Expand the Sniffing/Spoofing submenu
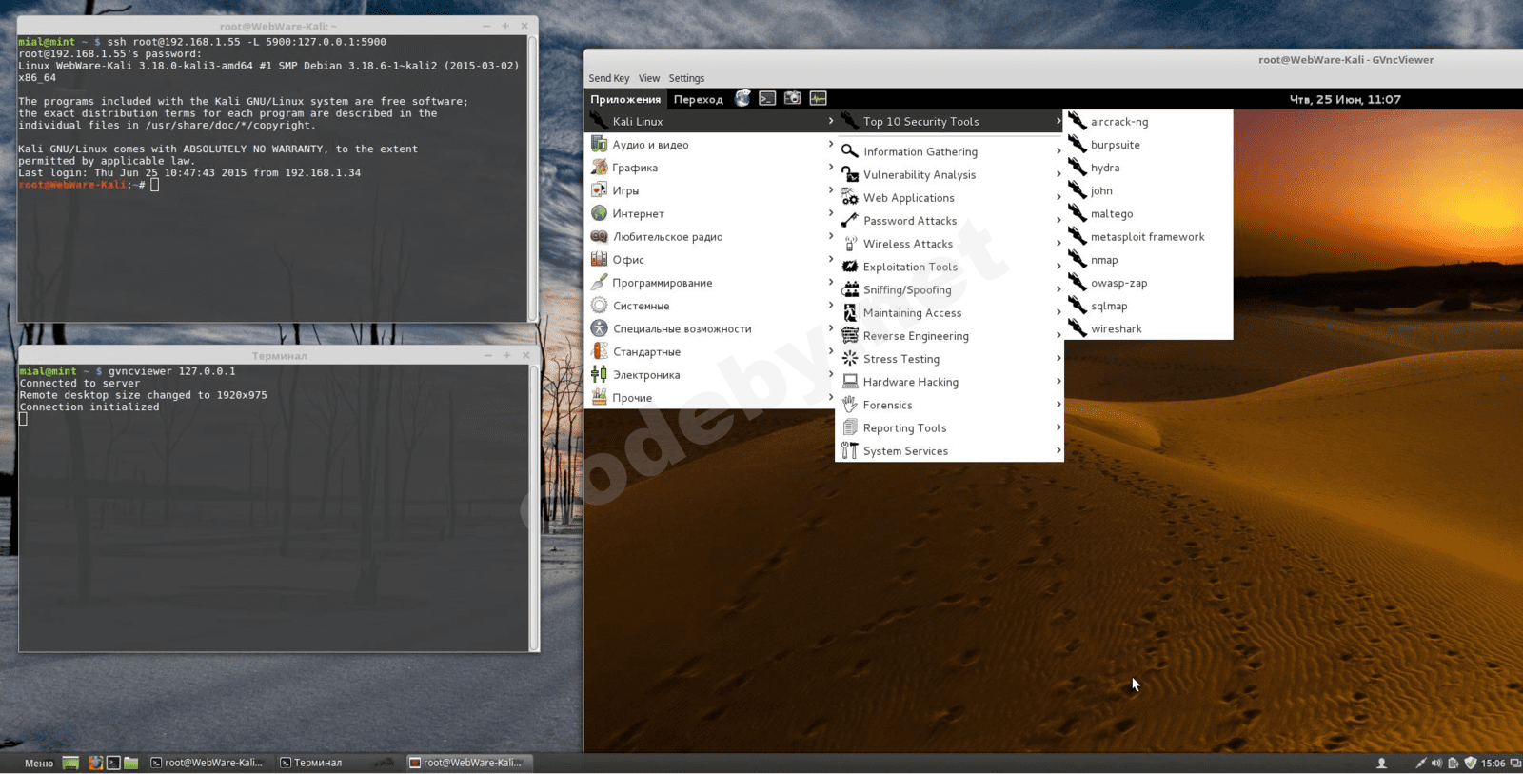 [950, 289]
